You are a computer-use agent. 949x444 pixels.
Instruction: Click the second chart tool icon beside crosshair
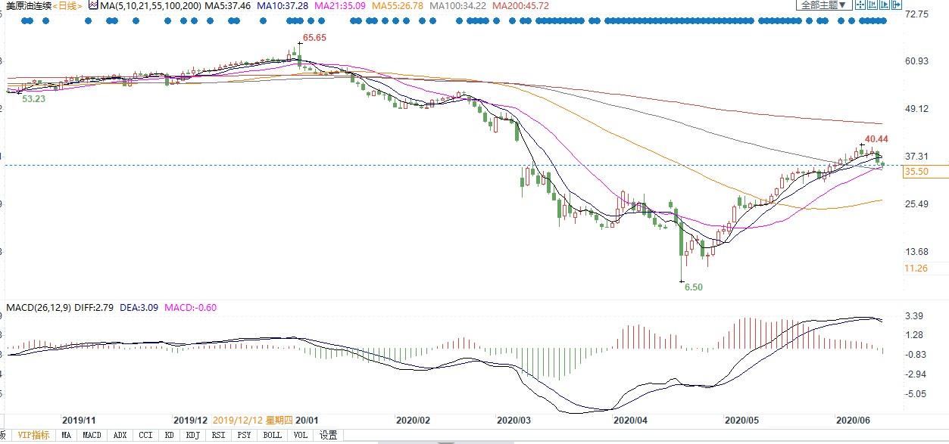point(873,5)
